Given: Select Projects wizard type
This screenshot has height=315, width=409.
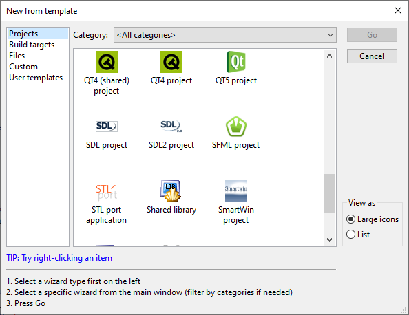Looking at the screenshot, I should coord(38,34).
